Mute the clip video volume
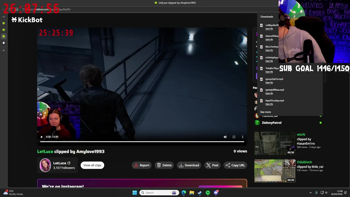Image resolution: width=350 pixels, height=197 pixels. click(x=225, y=137)
